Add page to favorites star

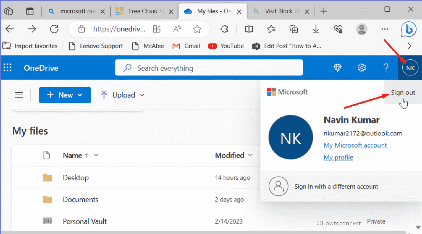[197, 29]
